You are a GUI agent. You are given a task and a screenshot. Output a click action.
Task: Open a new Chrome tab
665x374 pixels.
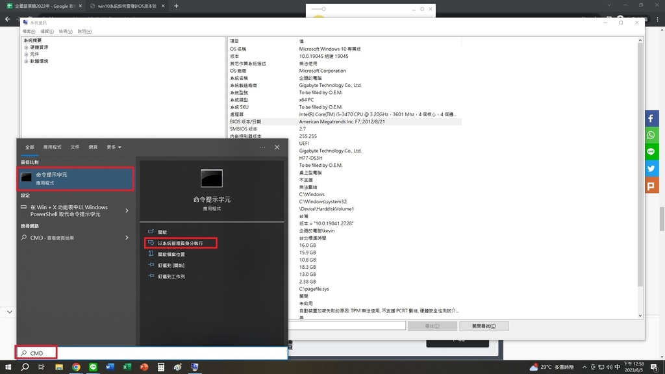point(176,6)
